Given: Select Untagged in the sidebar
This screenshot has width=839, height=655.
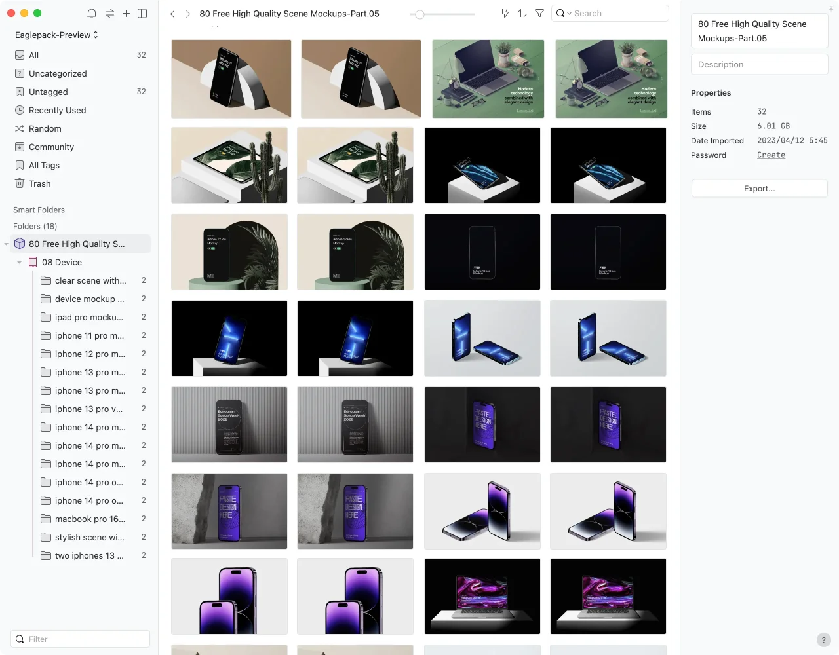Looking at the screenshot, I should (x=48, y=92).
